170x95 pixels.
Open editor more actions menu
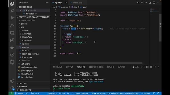pos(158,3)
